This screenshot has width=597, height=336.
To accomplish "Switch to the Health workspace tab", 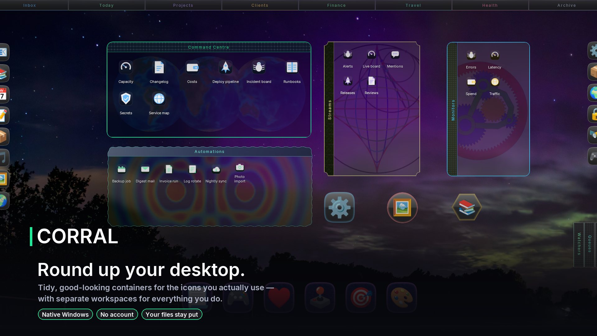I will (490, 5).
